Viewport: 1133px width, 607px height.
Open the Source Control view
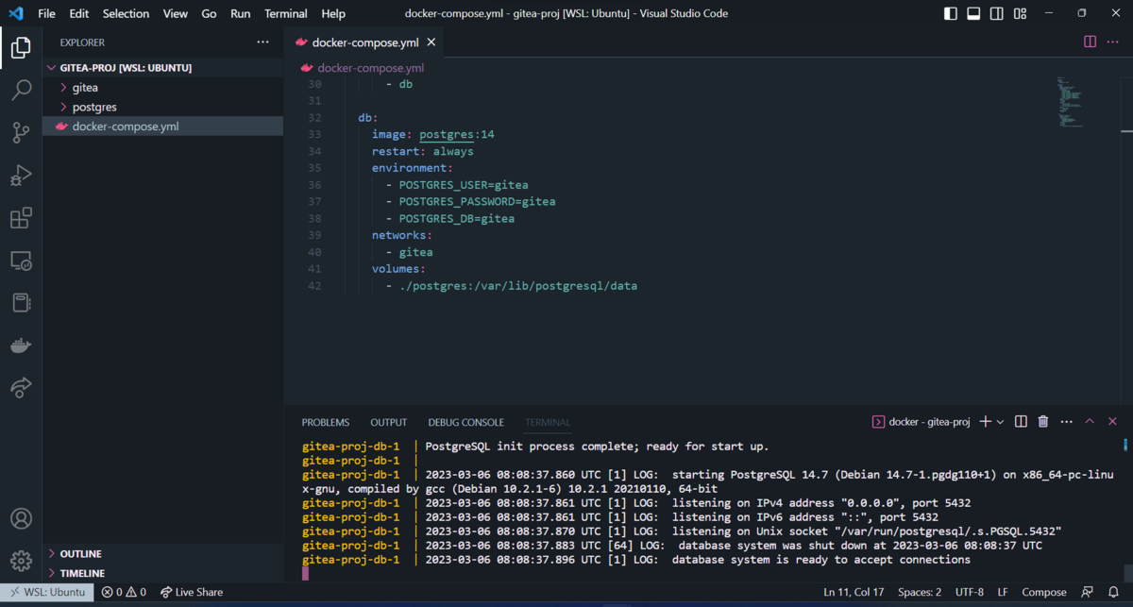21,133
